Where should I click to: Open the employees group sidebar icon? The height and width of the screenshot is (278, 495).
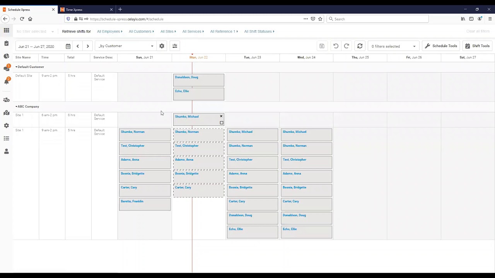tap(6, 100)
